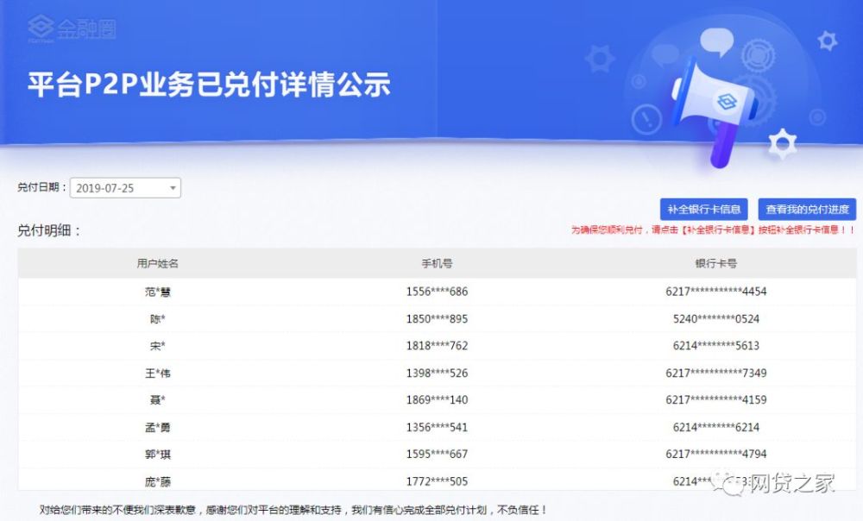The height and width of the screenshot is (521, 863).
Task: Click the 查看我的兑付进度 button
Action: pos(805,208)
